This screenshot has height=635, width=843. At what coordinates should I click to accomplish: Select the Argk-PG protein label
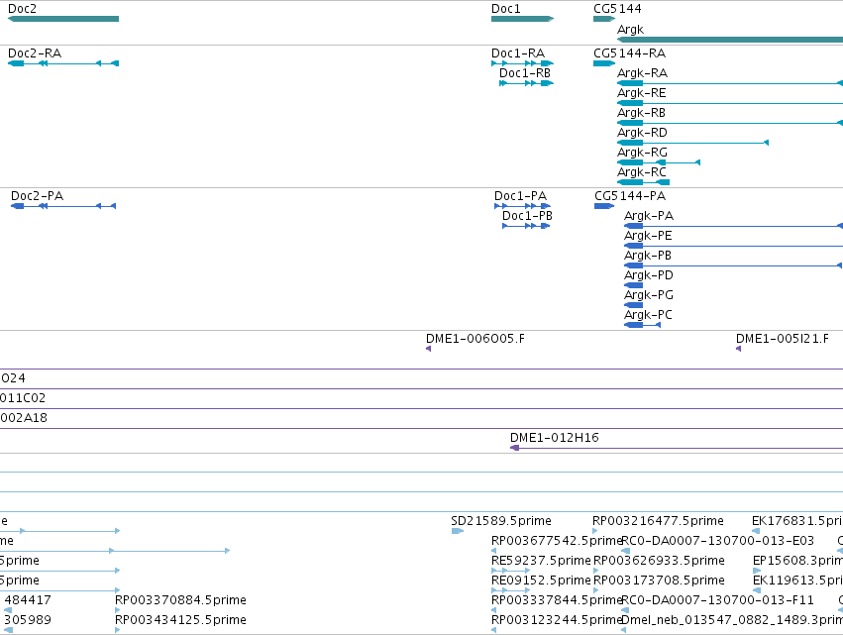pyautogui.click(x=649, y=295)
